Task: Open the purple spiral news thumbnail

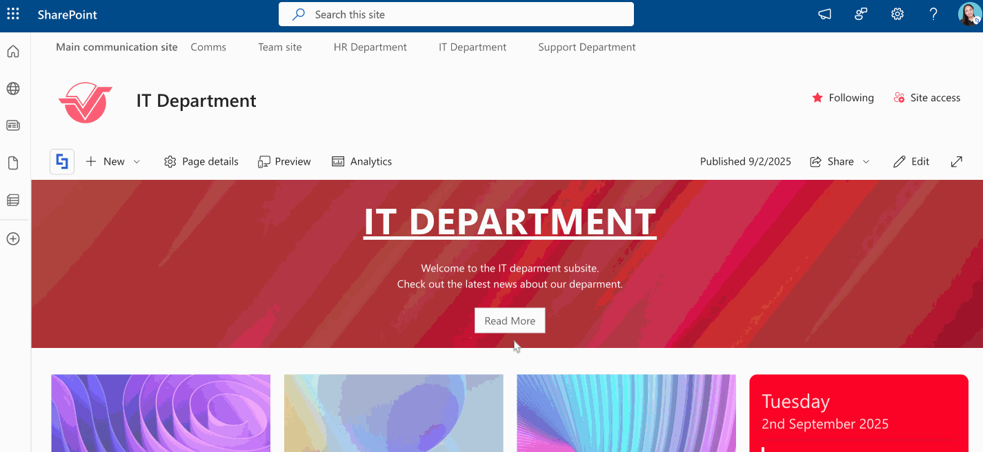Action: pyautogui.click(x=161, y=413)
